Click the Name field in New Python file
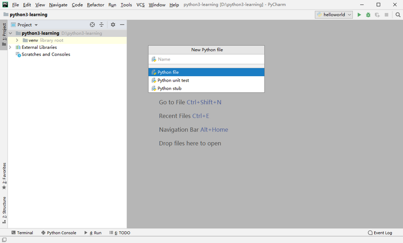 [x=207, y=59]
